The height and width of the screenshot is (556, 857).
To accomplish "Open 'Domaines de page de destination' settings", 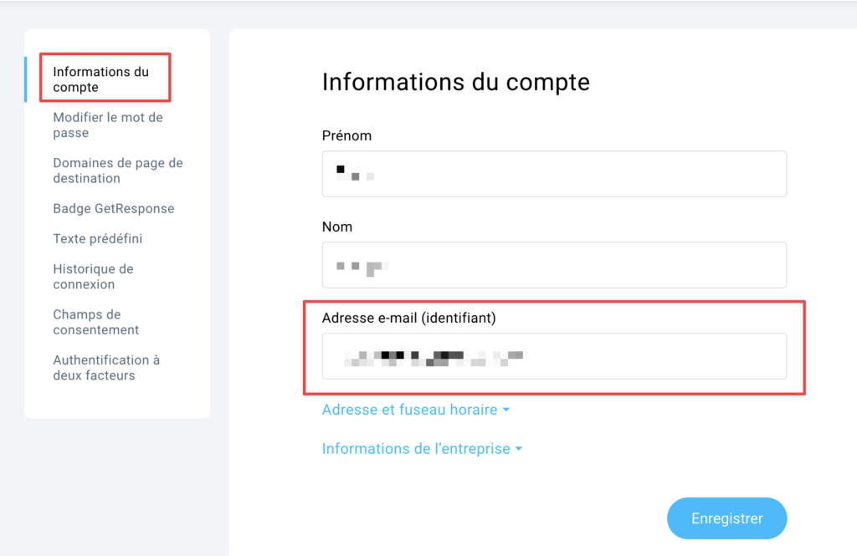I will click(x=117, y=171).
